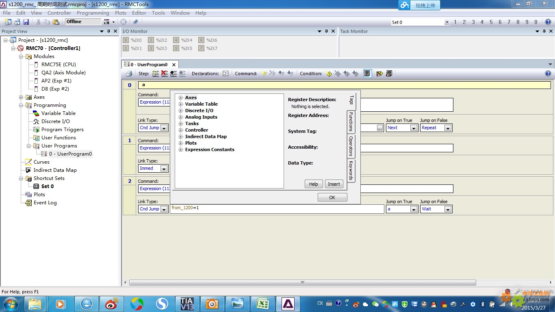Screen dimensions: 555x312
Task: Open the Set 0 shortcut set dropdown
Action: [x=447, y=22]
